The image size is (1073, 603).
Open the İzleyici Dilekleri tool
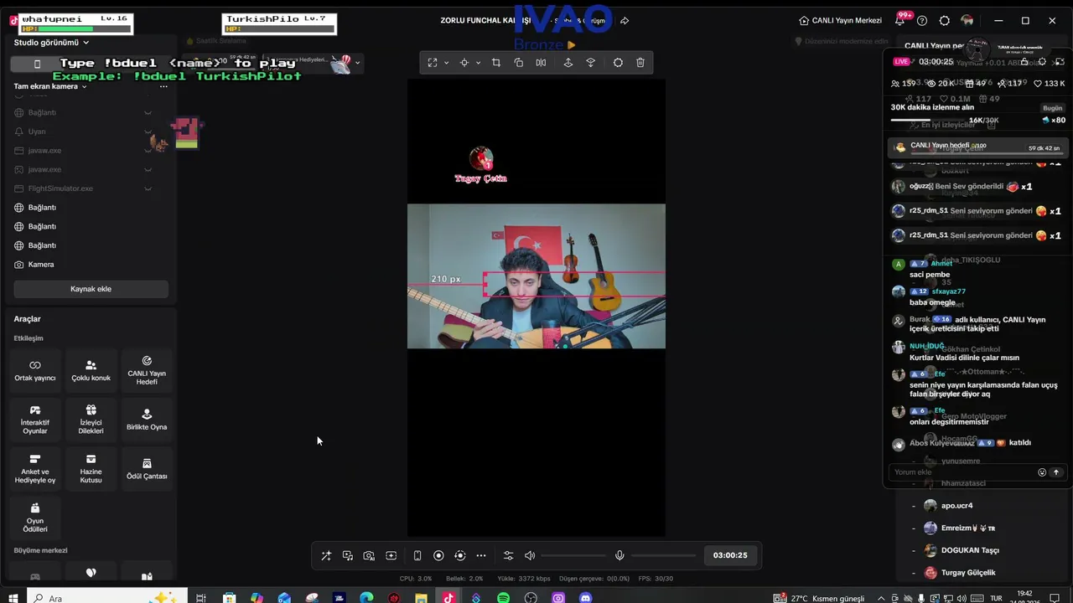coord(91,420)
